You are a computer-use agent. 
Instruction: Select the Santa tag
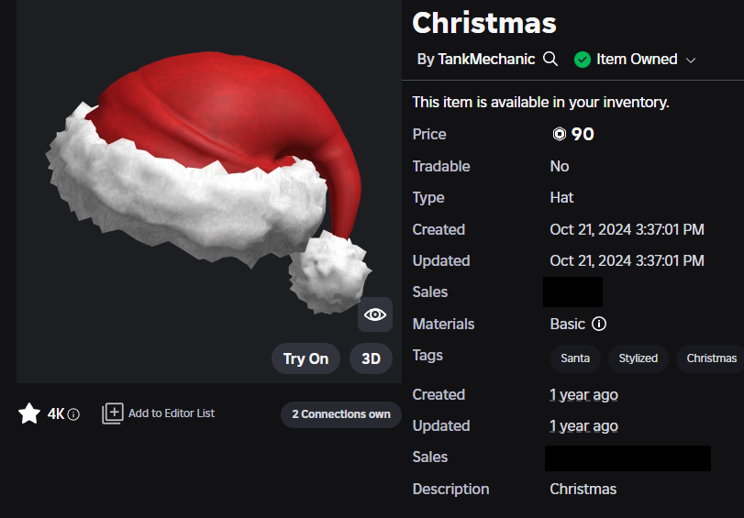click(x=575, y=358)
